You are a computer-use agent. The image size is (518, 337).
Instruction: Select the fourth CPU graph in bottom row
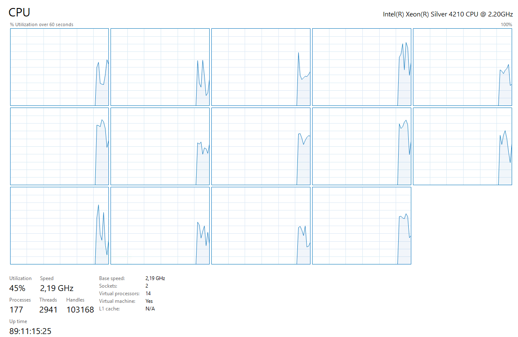click(362, 226)
